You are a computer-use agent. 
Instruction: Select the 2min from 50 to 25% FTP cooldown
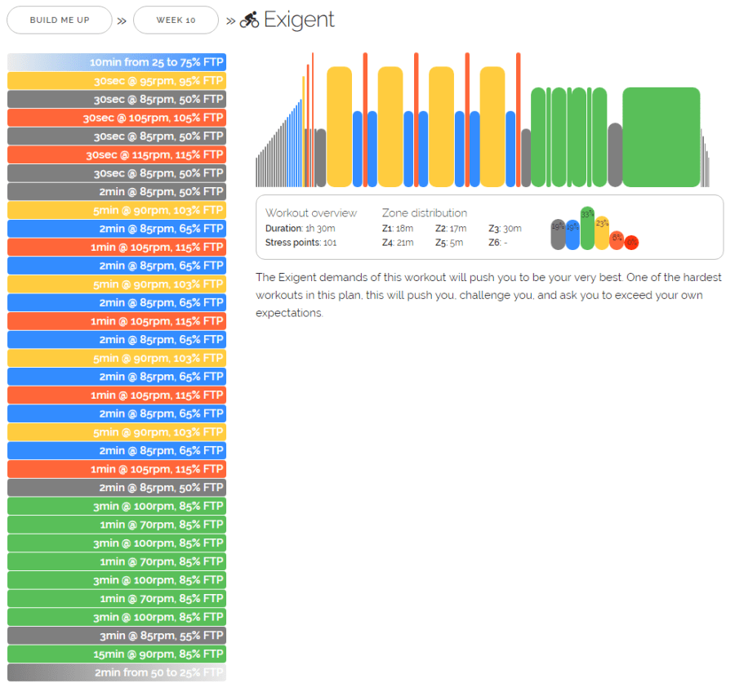click(117, 672)
